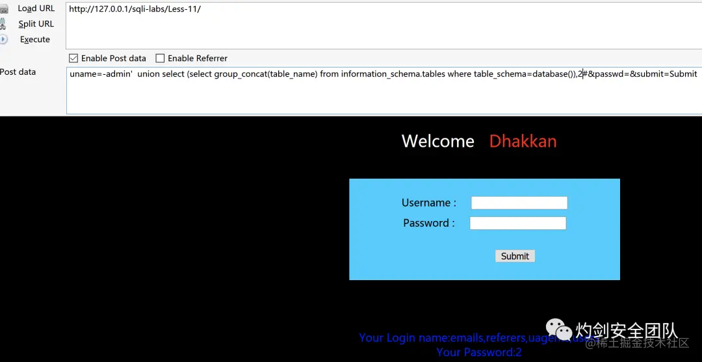
Task: Click the 'Password :' label
Action: point(429,223)
